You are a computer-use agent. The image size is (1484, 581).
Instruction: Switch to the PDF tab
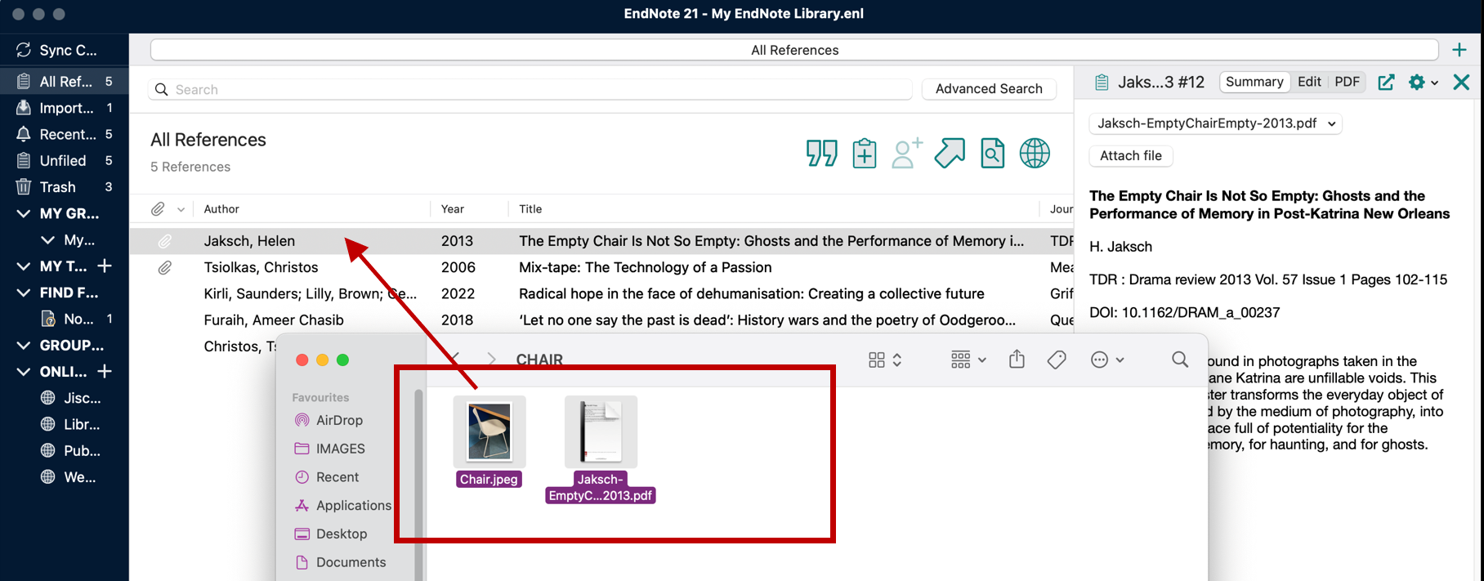pos(1347,82)
